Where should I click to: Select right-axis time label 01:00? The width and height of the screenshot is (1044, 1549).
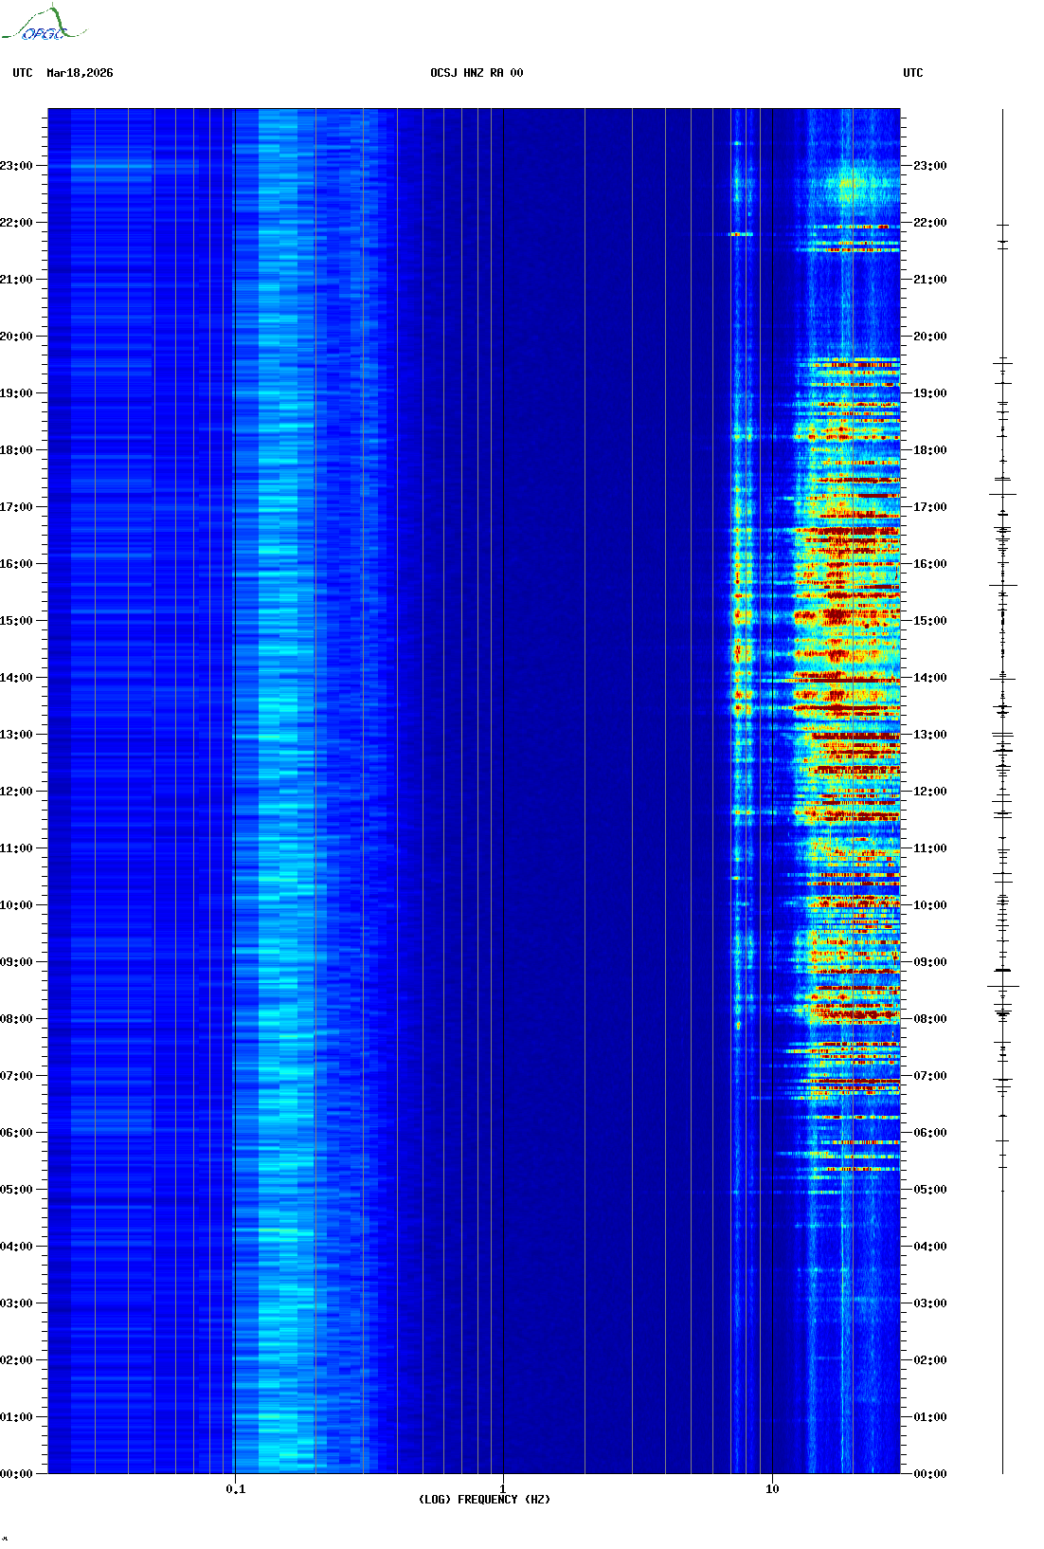[x=930, y=1417]
